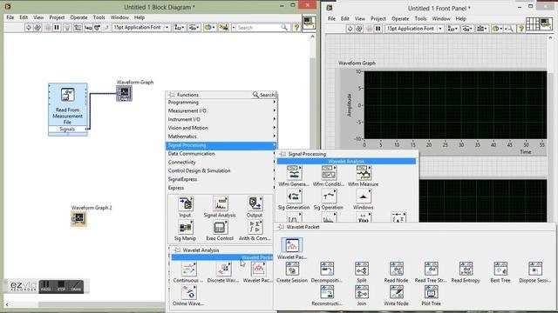Image resolution: width=558 pixels, height=313 pixels.
Task: Pick the Join node function
Action: pyautogui.click(x=362, y=292)
